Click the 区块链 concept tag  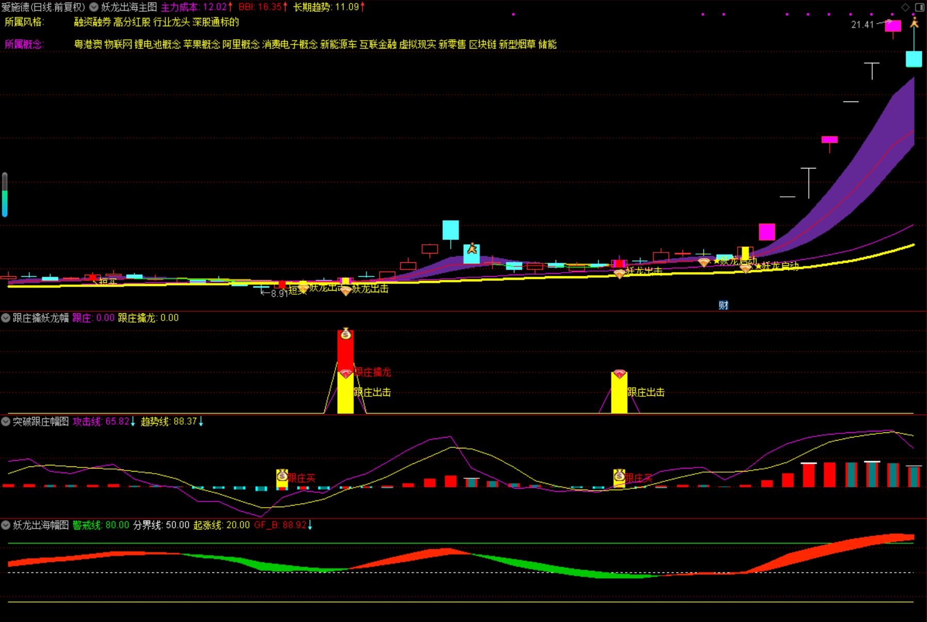[x=483, y=44]
